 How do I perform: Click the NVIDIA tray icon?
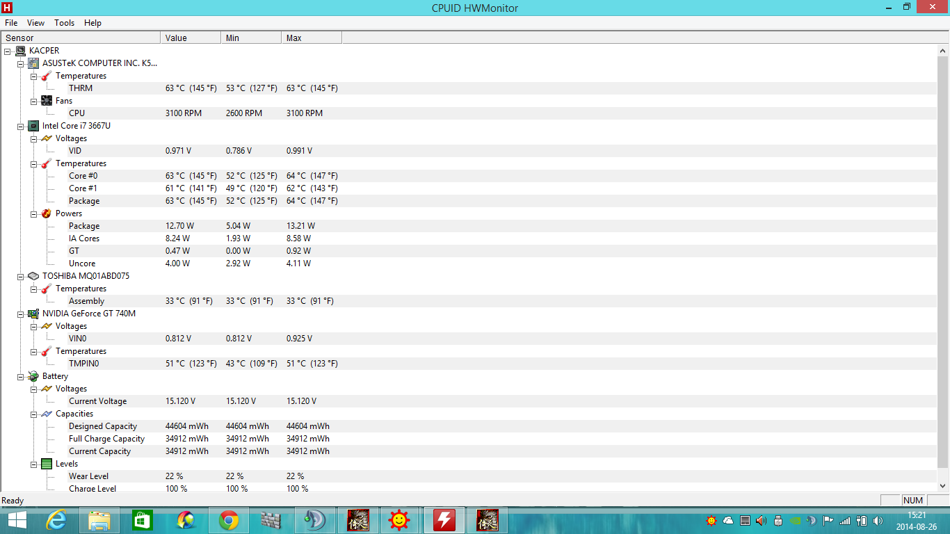click(795, 520)
